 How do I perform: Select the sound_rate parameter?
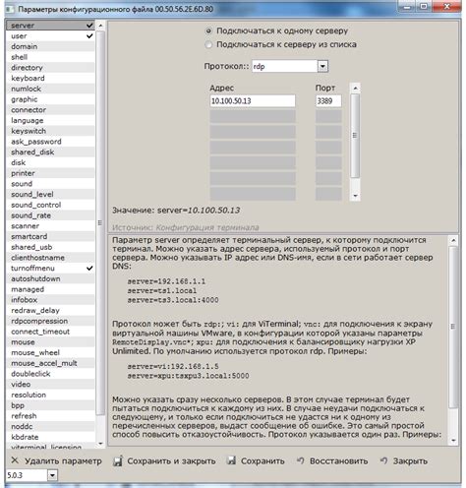[51, 215]
